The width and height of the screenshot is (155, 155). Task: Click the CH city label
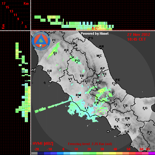click(114, 83)
